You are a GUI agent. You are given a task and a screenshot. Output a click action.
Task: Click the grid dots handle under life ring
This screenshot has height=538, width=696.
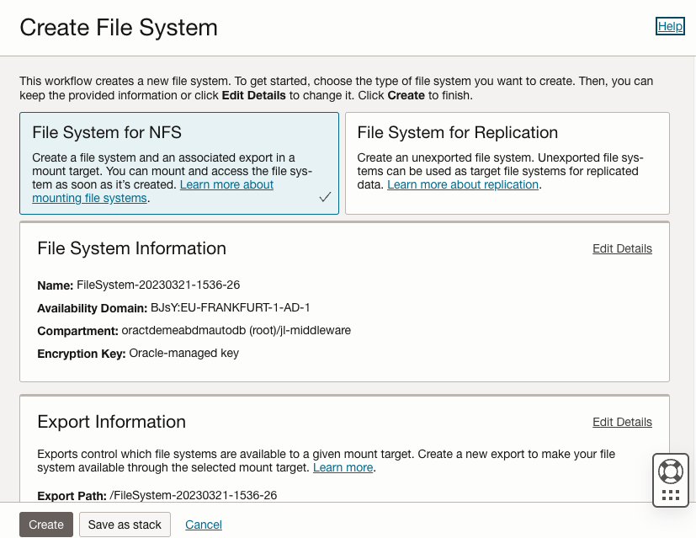click(x=671, y=495)
